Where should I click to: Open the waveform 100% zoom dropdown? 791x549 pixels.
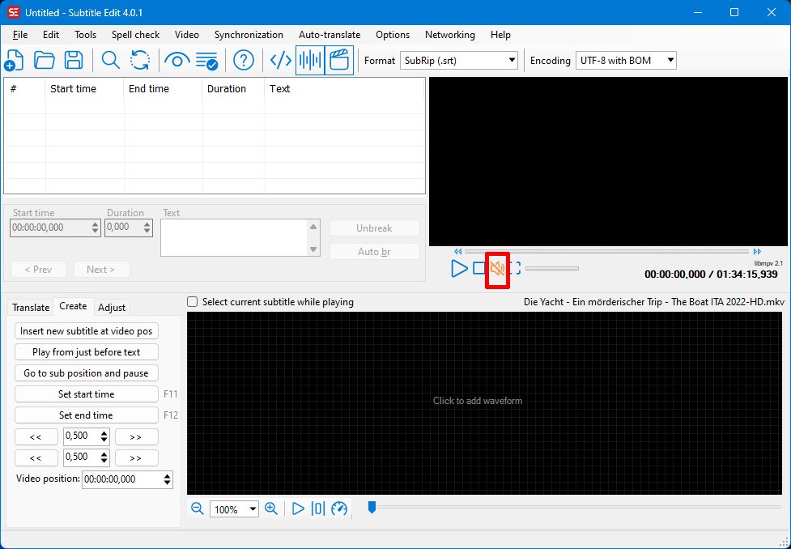click(235, 509)
